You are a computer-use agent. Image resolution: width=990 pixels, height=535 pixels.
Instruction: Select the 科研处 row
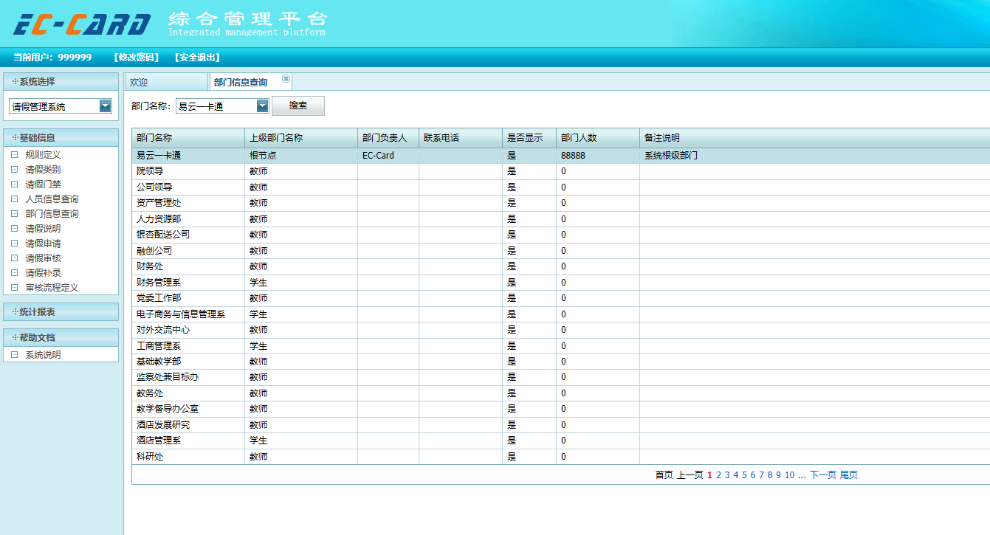(x=561, y=457)
